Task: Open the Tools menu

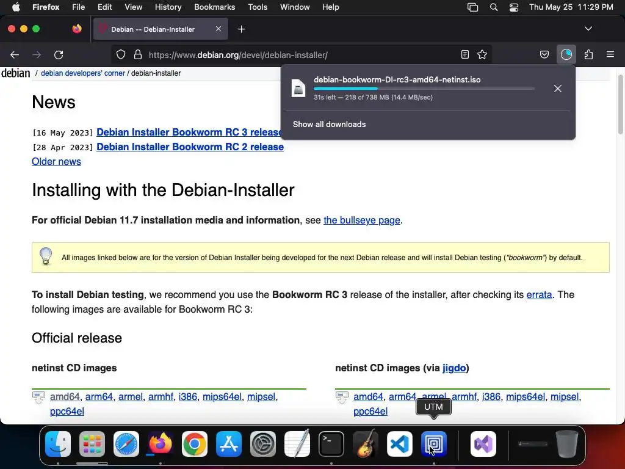Action: click(258, 7)
